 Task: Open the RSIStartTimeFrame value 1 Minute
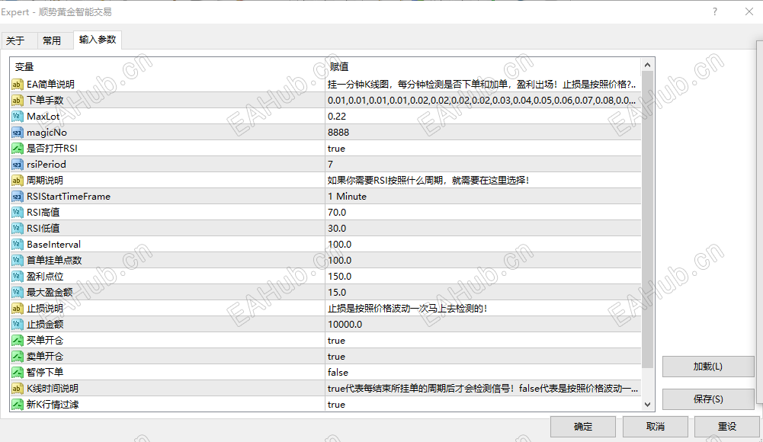(x=347, y=197)
